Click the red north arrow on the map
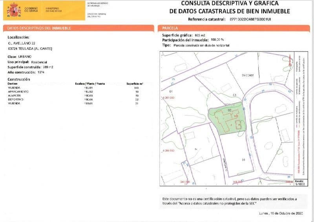 pyautogui.click(x=290, y=61)
